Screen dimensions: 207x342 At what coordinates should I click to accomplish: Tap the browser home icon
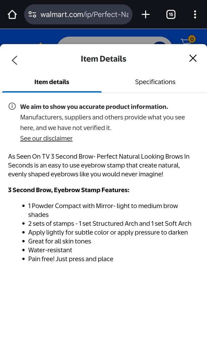point(12,14)
